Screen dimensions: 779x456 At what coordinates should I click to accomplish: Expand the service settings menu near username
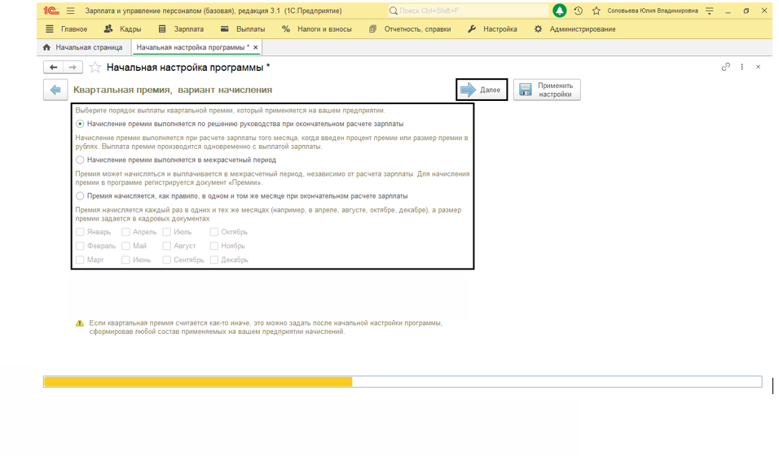[x=709, y=11]
